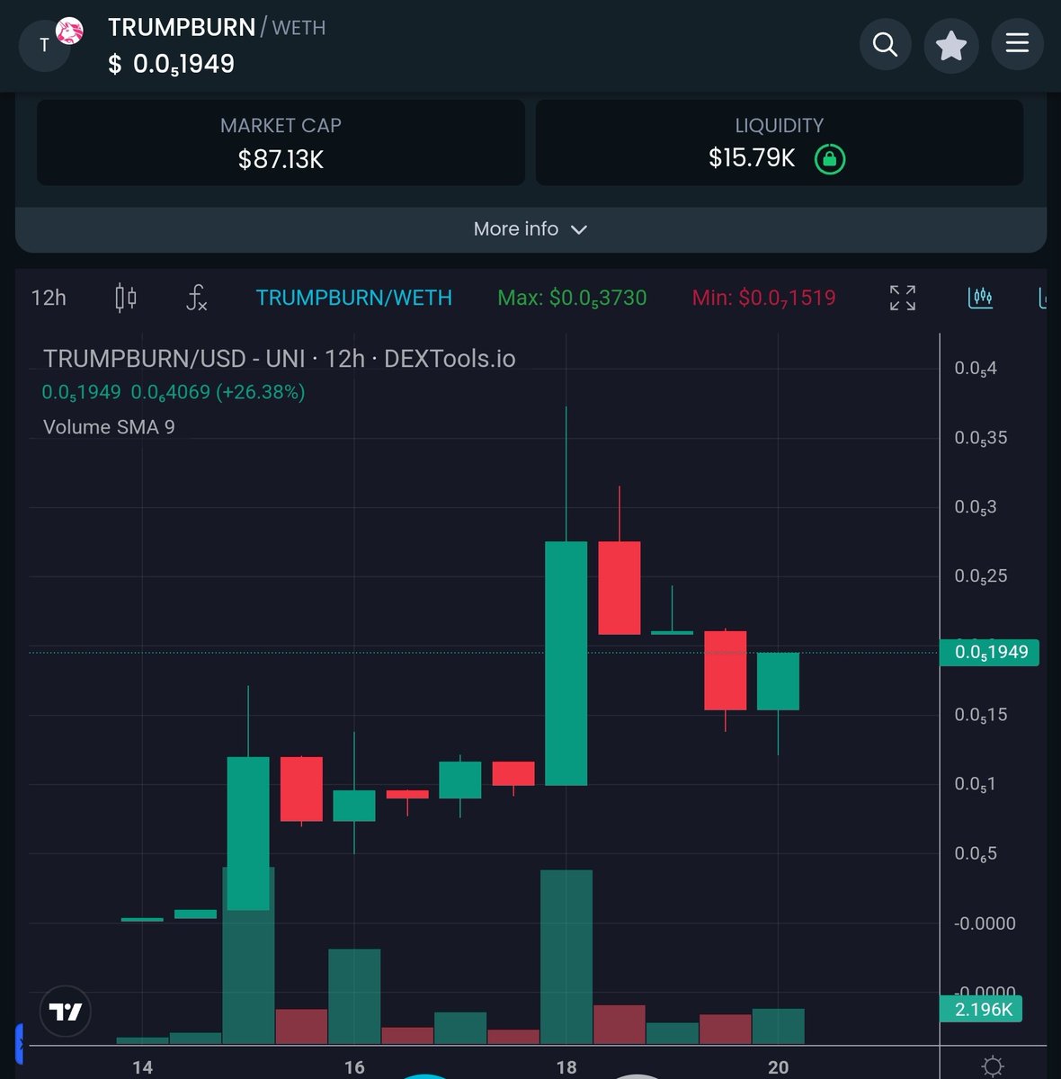
Task: Open the 12h timeframe selector
Action: [49, 298]
